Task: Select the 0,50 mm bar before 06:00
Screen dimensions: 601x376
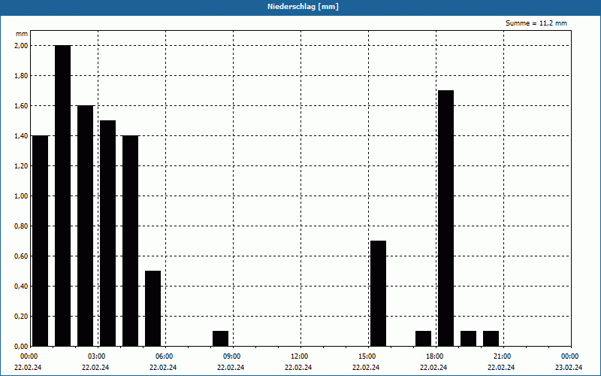Action: (x=153, y=308)
